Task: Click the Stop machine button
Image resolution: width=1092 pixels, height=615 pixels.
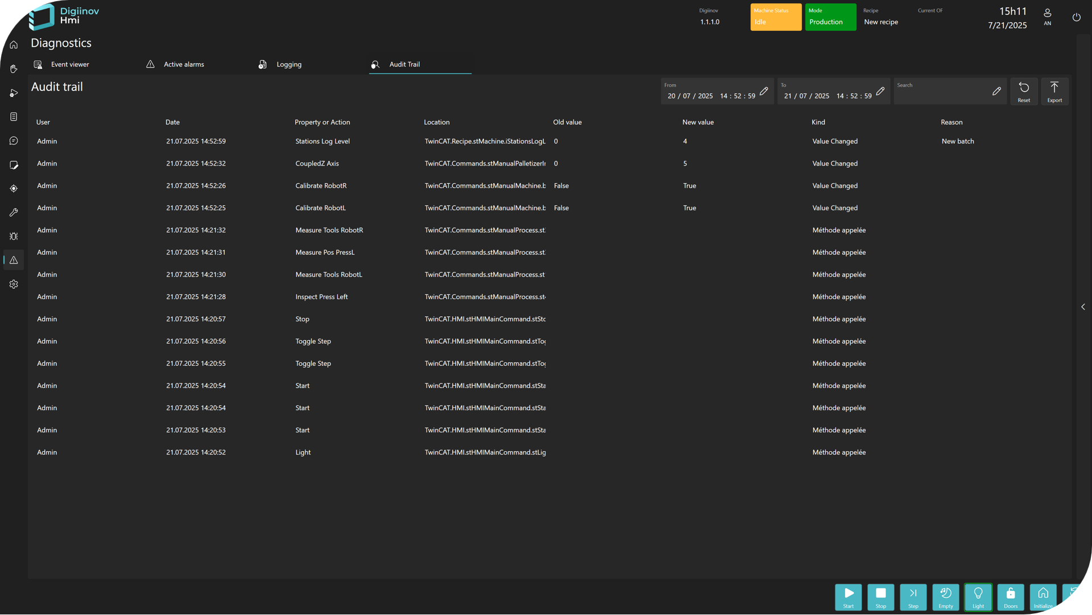Action: 880,597
